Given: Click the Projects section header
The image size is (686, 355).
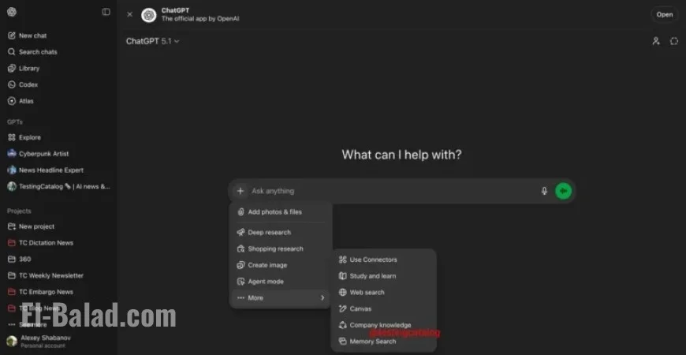Looking at the screenshot, I should (x=19, y=211).
